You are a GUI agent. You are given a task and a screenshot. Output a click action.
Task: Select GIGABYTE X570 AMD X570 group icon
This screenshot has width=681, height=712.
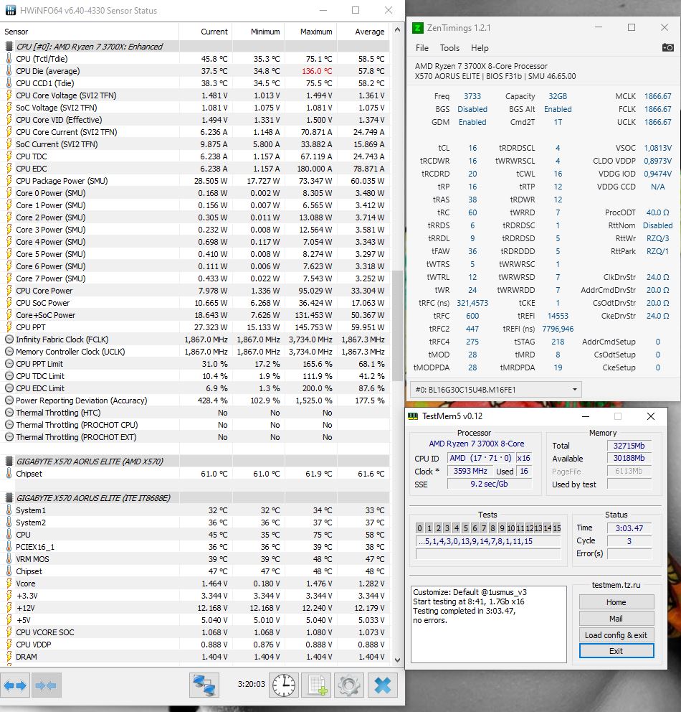click(9, 462)
